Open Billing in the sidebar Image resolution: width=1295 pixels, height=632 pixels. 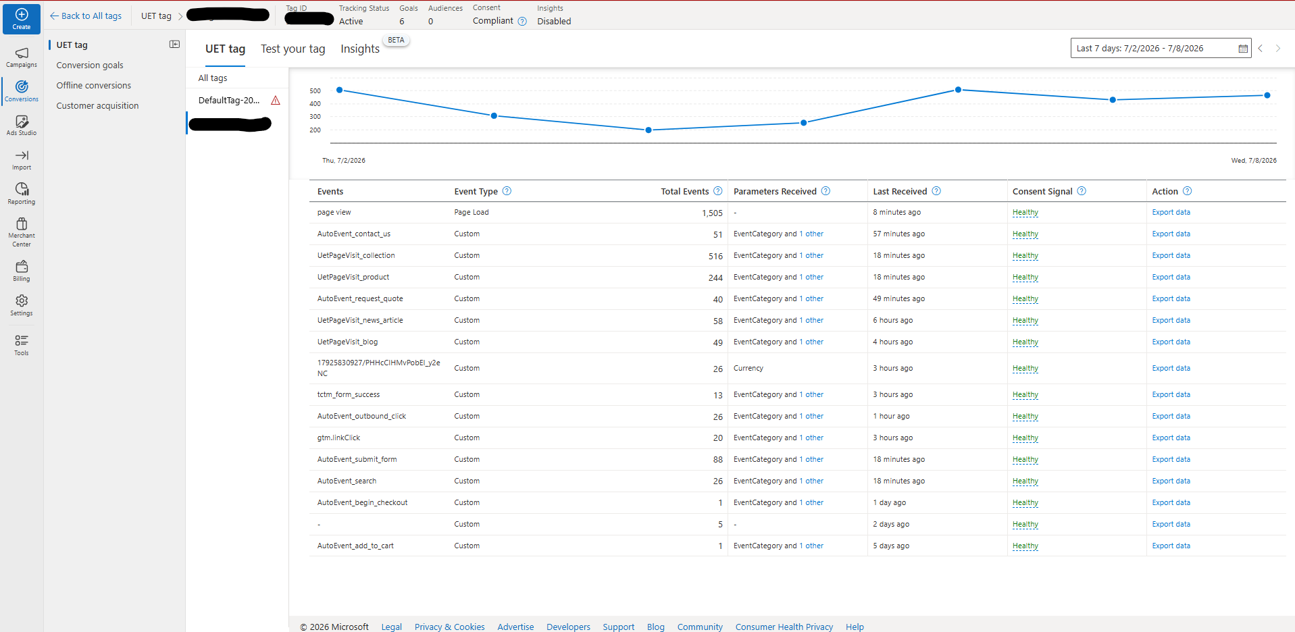[x=22, y=271]
